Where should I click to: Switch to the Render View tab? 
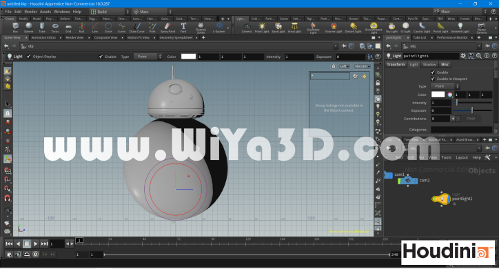75,37
